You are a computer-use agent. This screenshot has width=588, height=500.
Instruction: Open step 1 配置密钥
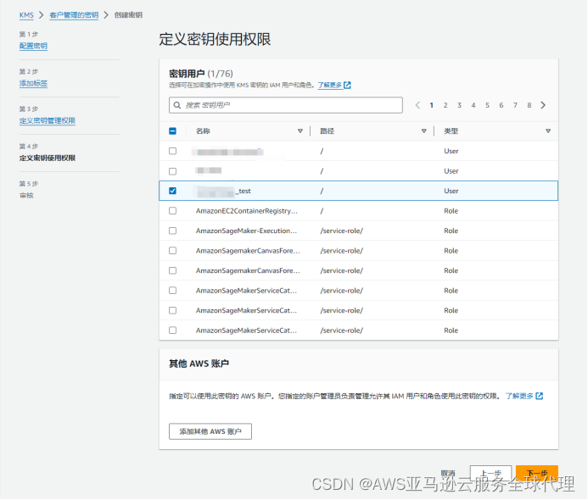(x=33, y=46)
